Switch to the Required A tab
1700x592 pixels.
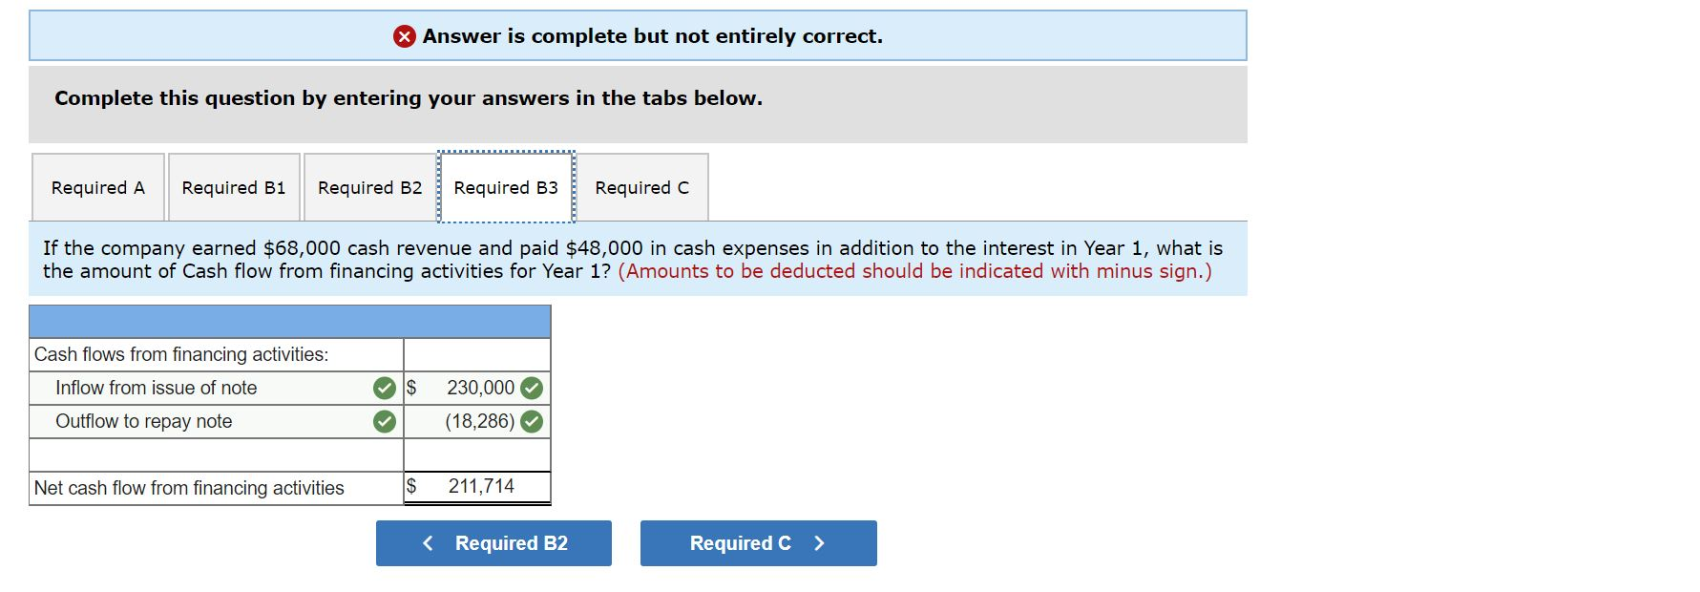[x=98, y=187]
